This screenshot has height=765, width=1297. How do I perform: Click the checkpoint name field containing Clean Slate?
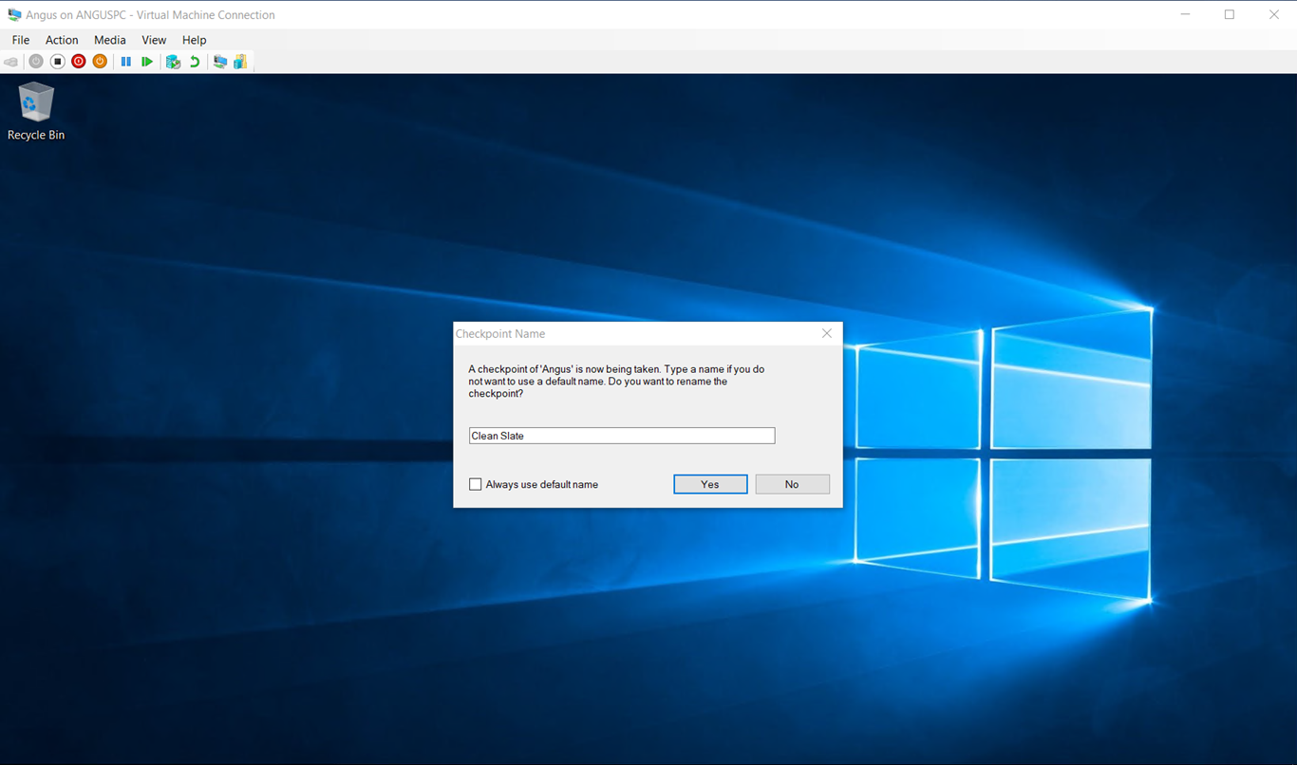(622, 436)
